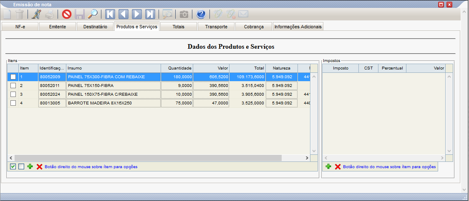
Task: Click the document preview magnifier icon
Action: click(167, 14)
